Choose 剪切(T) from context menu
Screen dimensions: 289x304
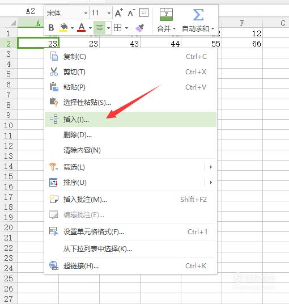[130, 72]
